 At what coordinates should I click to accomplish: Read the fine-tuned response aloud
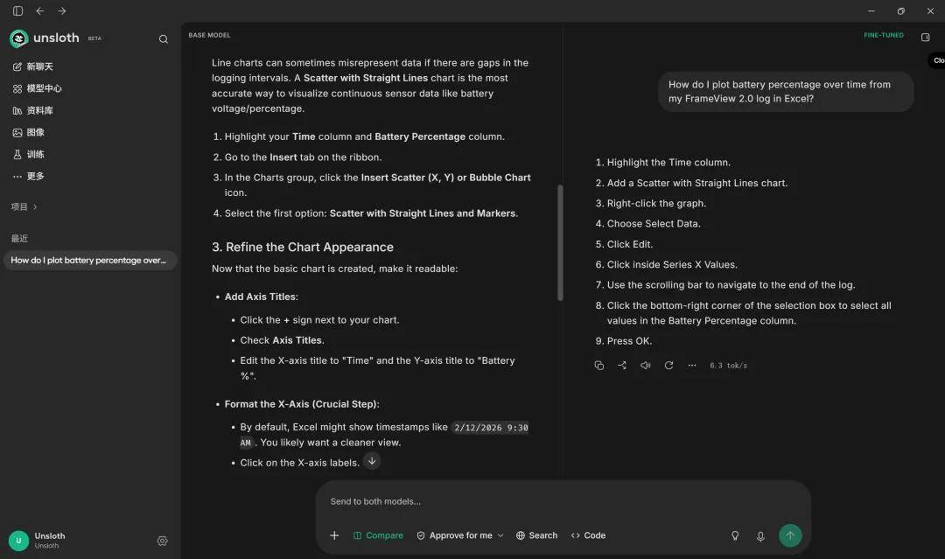(x=646, y=366)
